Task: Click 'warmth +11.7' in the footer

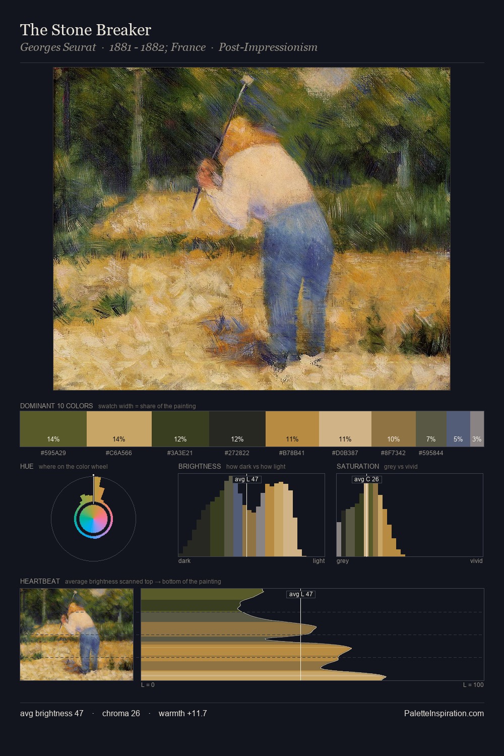Action: (x=183, y=713)
